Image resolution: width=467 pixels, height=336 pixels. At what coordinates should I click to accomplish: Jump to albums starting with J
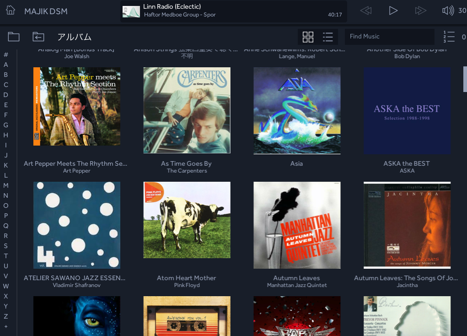[x=6, y=155]
